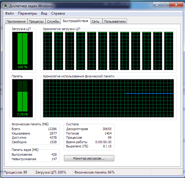Click the window resize grip in status bar
Image resolution: width=185 pixels, height=178 pixels.
pyautogui.click(x=181, y=174)
